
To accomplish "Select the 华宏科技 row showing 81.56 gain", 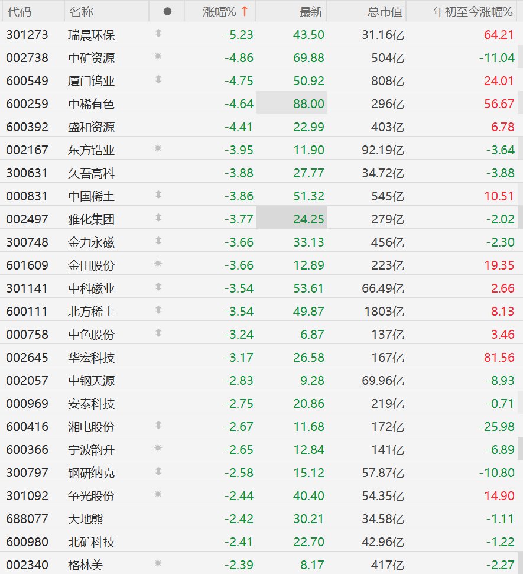I will [259, 357].
